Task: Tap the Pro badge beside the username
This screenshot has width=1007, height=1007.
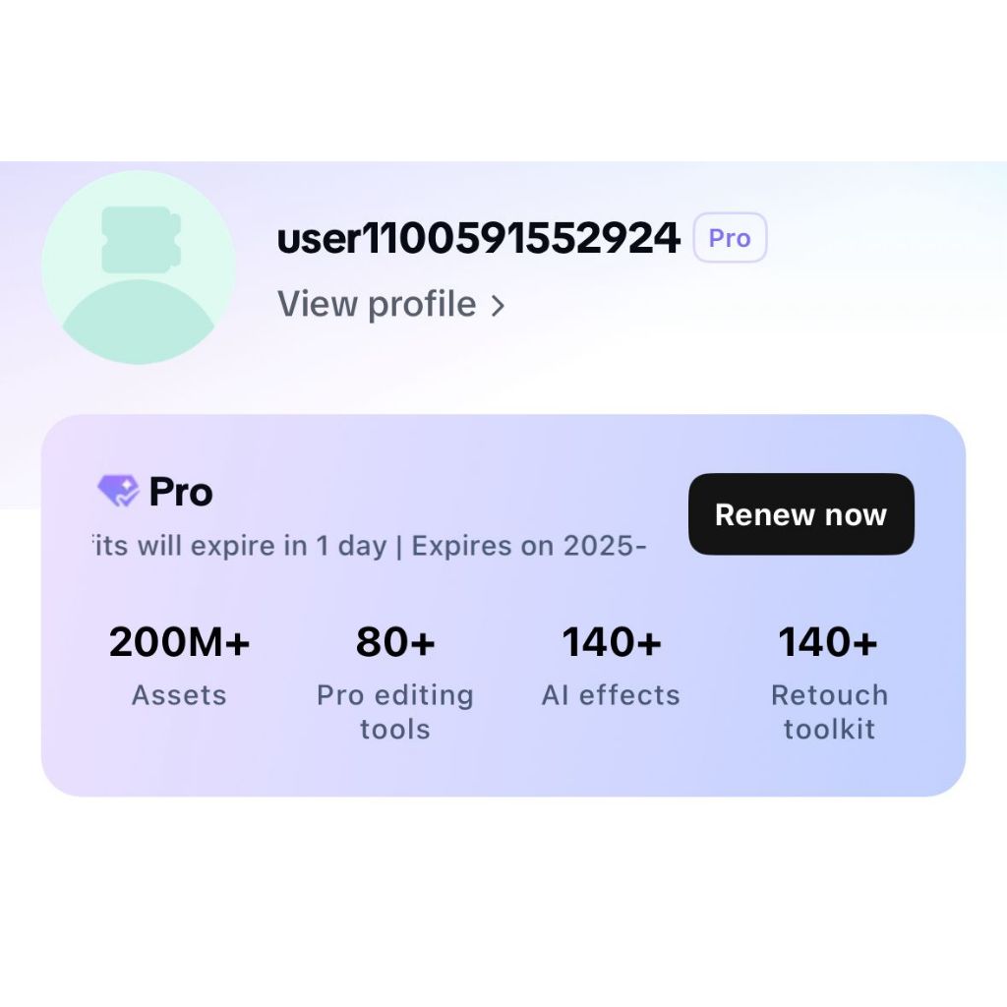Action: tap(729, 238)
